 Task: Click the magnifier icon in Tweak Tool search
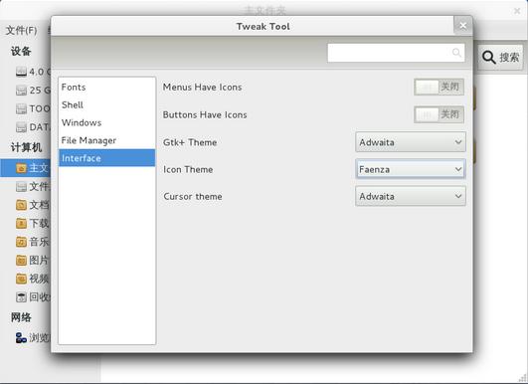[456, 53]
